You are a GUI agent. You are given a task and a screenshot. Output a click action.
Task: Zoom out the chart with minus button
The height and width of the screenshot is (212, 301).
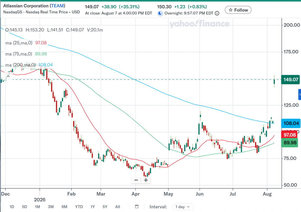coord(136,180)
